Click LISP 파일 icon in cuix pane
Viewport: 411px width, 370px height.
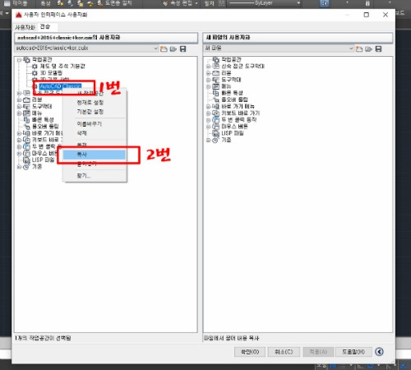click(26, 160)
